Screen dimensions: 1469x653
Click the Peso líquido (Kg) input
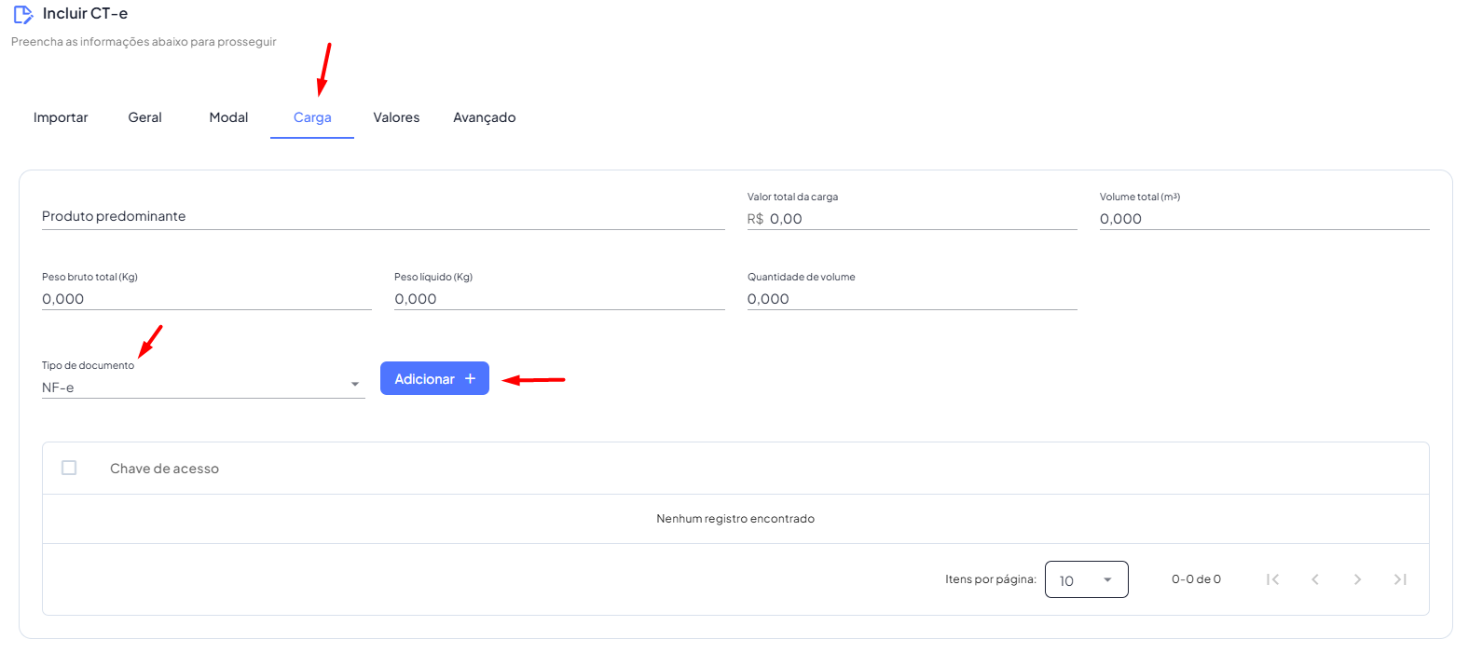(558, 299)
